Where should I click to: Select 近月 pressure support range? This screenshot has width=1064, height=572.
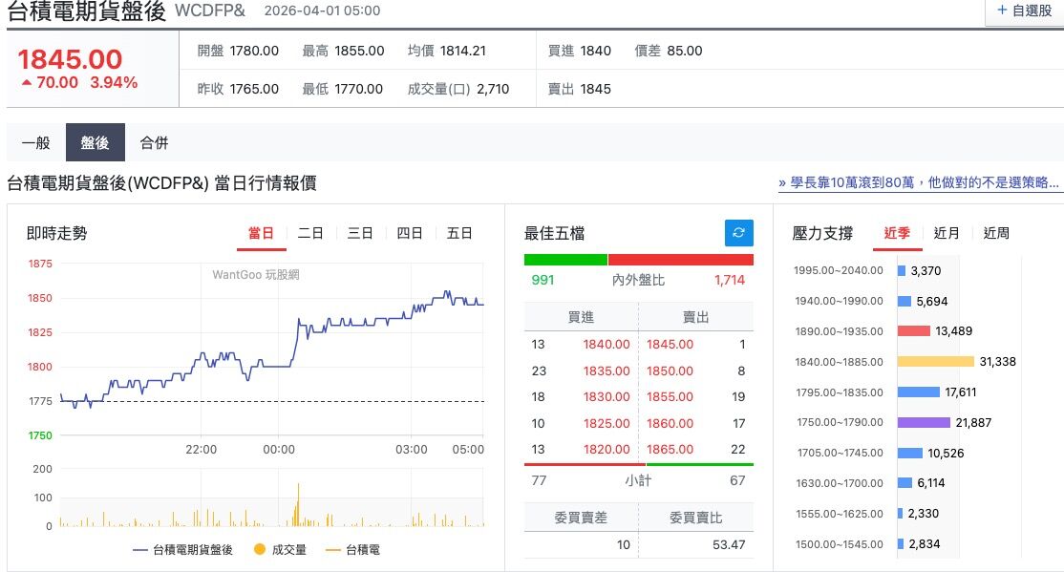click(x=947, y=233)
